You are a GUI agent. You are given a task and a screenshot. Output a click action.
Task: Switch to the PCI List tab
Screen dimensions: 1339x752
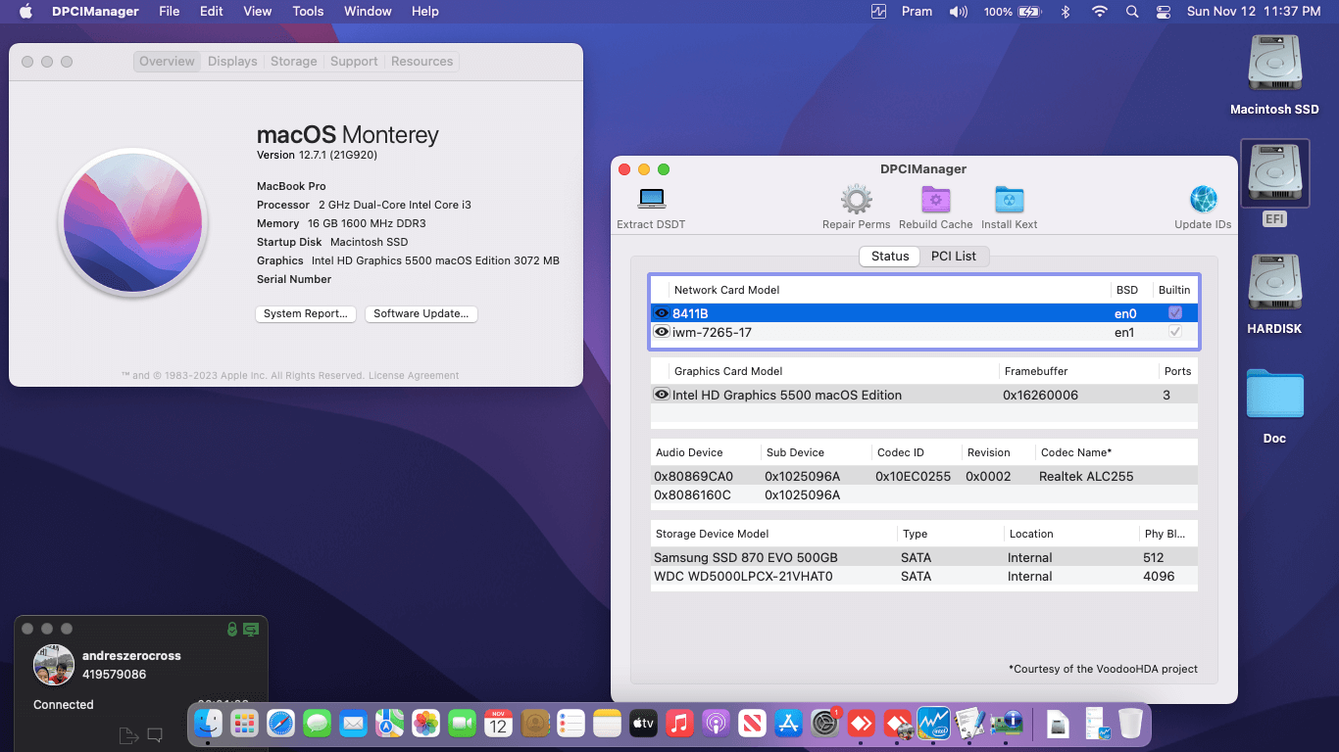[x=954, y=256]
